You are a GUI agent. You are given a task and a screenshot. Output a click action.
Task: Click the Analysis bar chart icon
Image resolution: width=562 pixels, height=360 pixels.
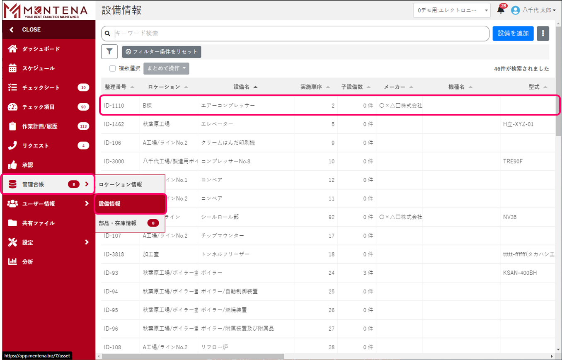12,262
